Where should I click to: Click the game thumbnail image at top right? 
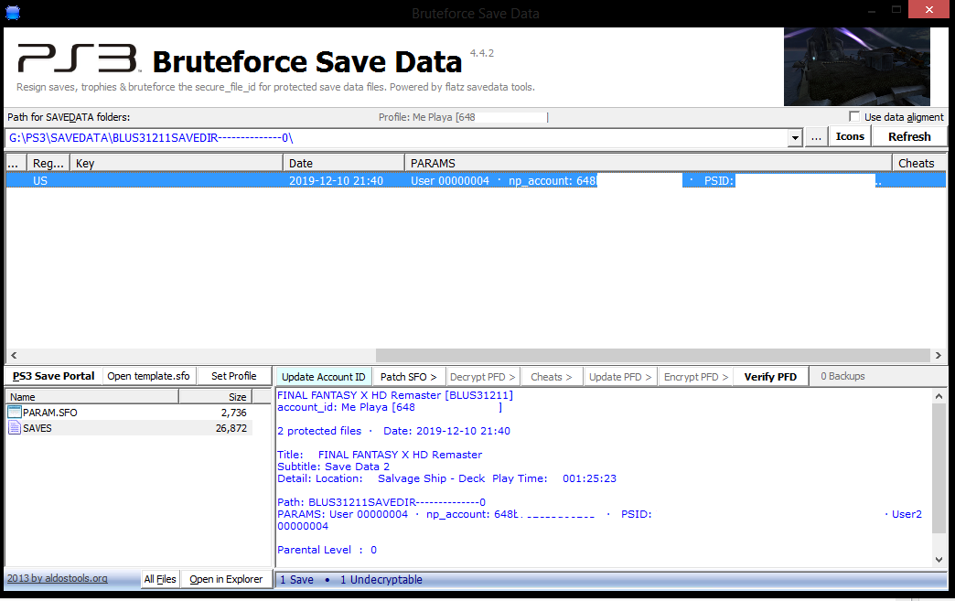[x=857, y=67]
